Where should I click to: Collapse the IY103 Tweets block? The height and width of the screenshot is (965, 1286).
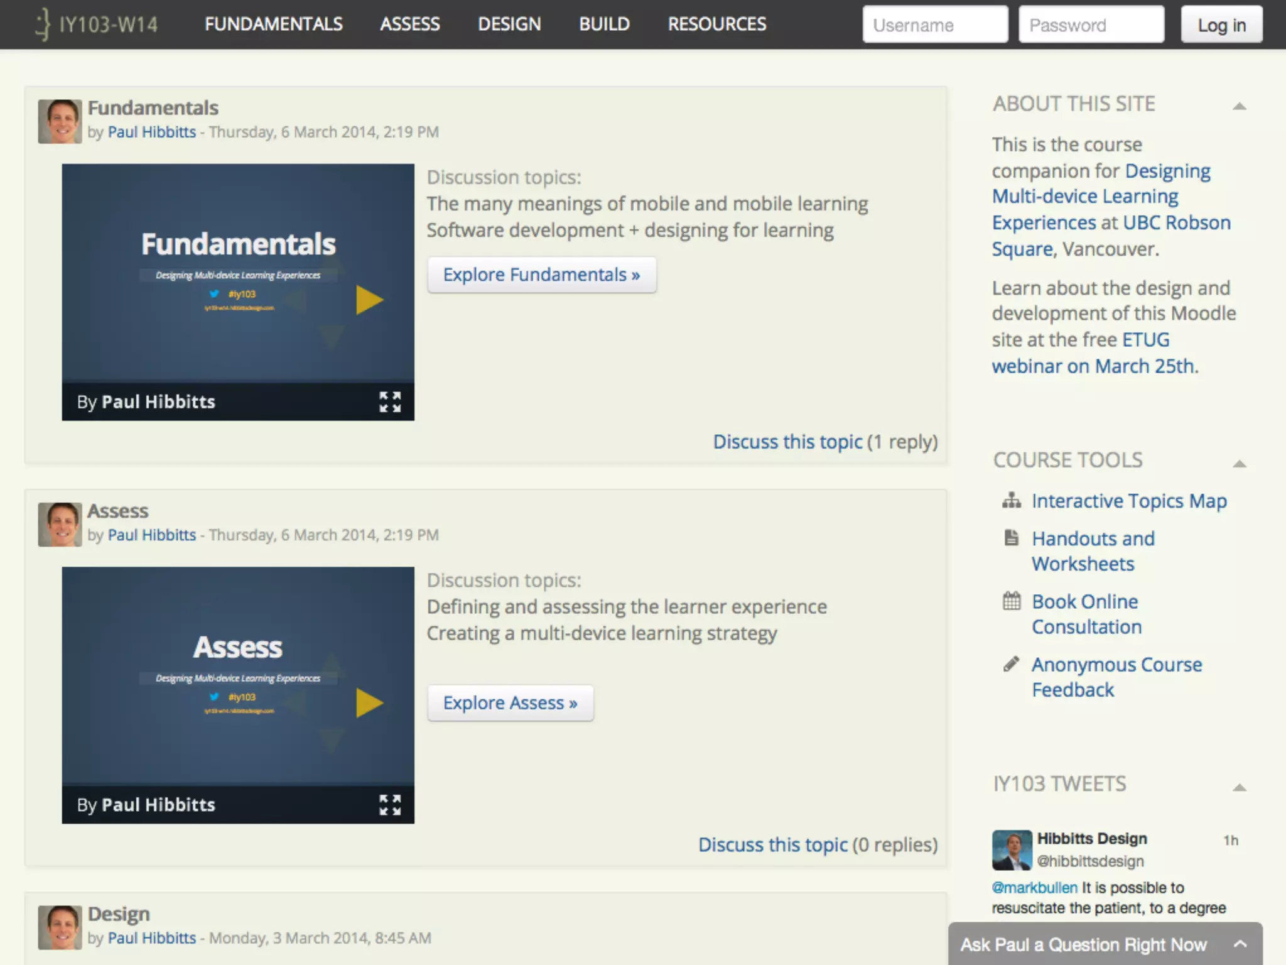coord(1239,787)
